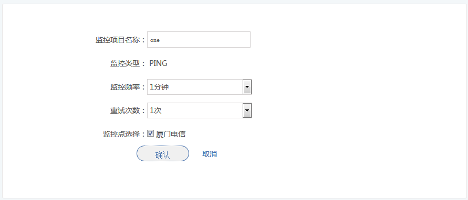Place cursor after "one" in name field
Image resolution: width=468 pixels, height=200 pixels.
pos(160,40)
